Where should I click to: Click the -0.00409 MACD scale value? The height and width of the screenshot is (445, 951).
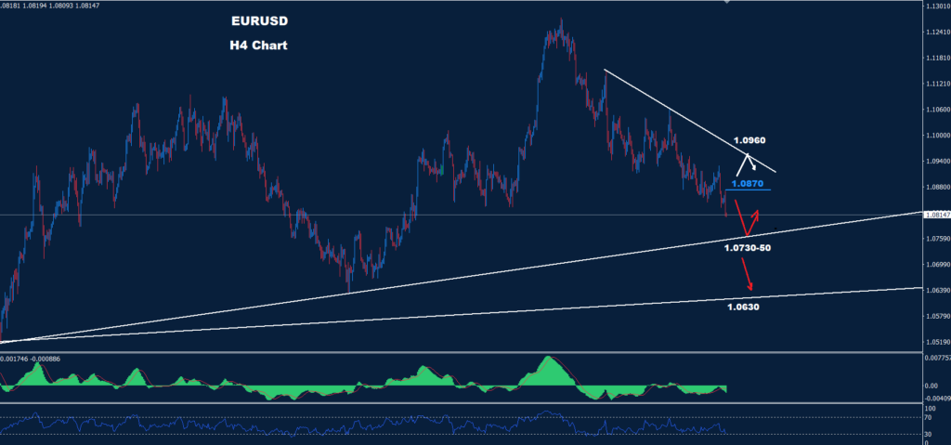click(938, 399)
